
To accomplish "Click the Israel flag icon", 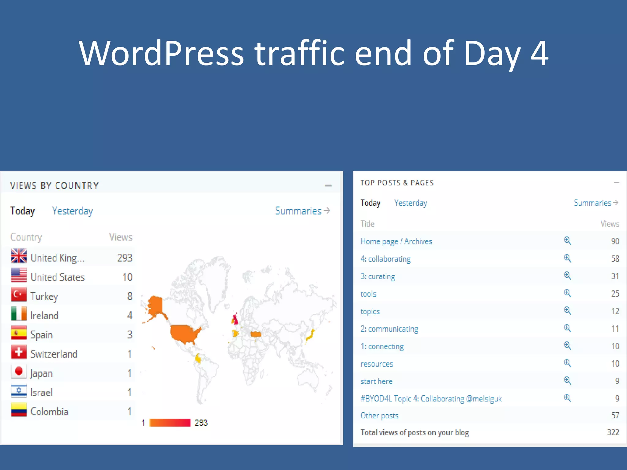I will 19,391.
